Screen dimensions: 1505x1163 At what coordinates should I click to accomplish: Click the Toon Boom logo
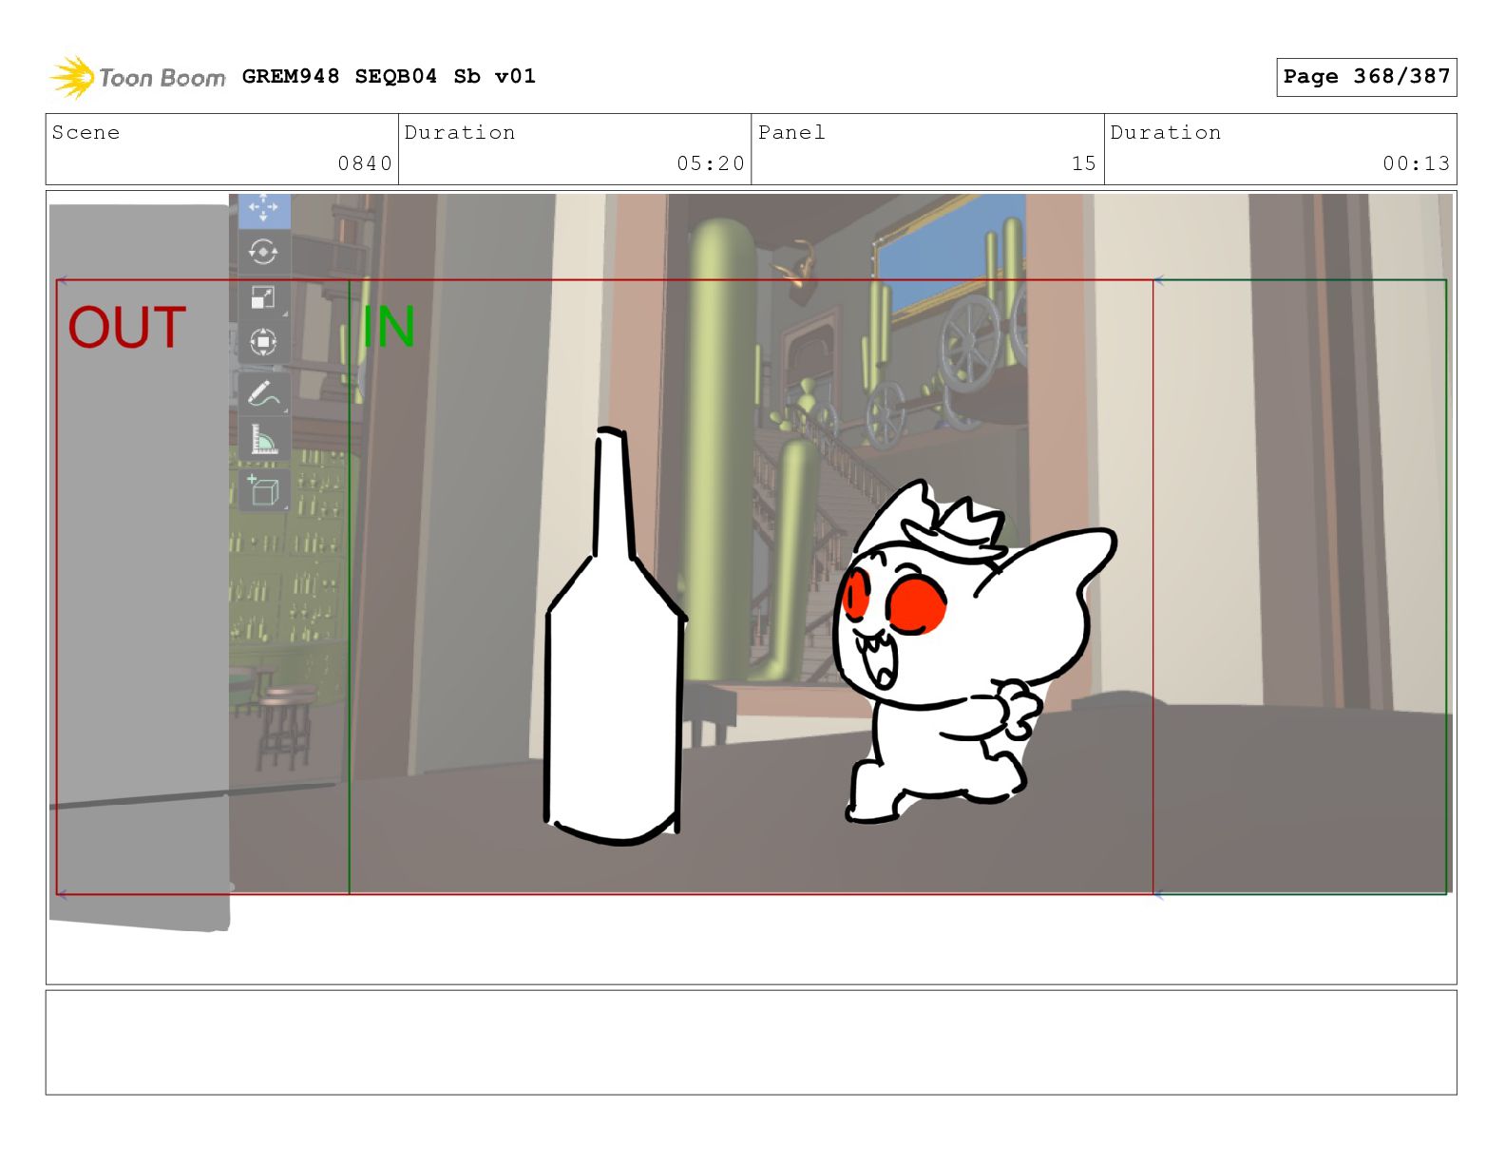138,77
